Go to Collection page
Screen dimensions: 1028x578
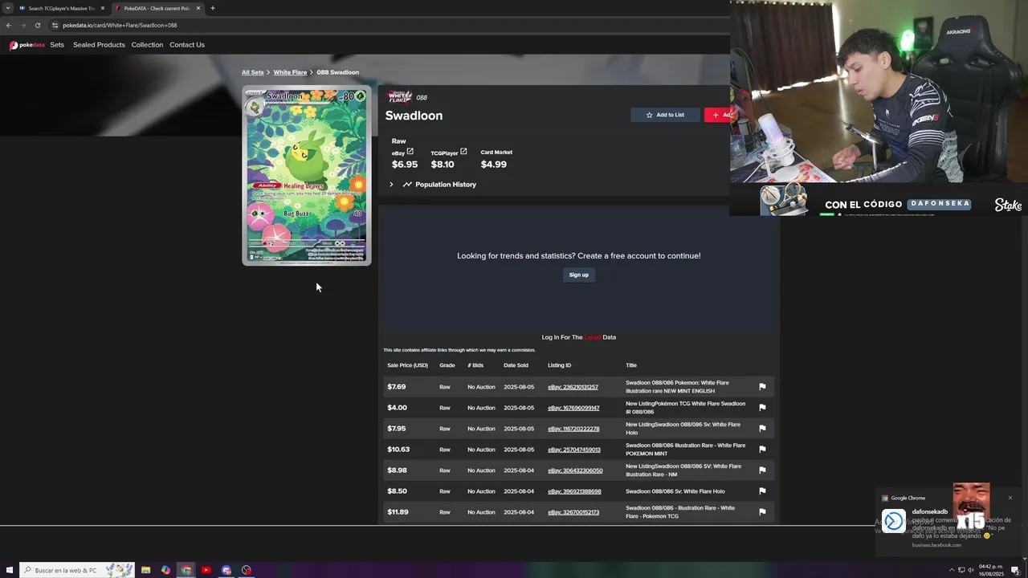coord(147,45)
